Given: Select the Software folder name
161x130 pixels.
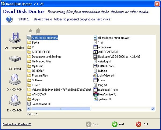Looking at the screenshot, I should (37, 80).
